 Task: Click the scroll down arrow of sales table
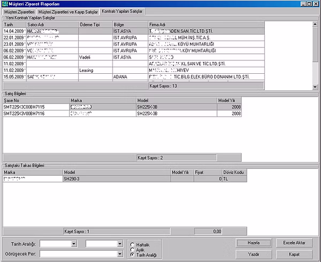point(315,86)
